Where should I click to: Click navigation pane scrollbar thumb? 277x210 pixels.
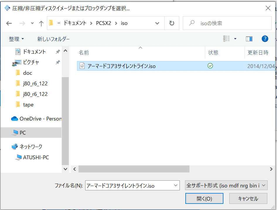pos(65,121)
